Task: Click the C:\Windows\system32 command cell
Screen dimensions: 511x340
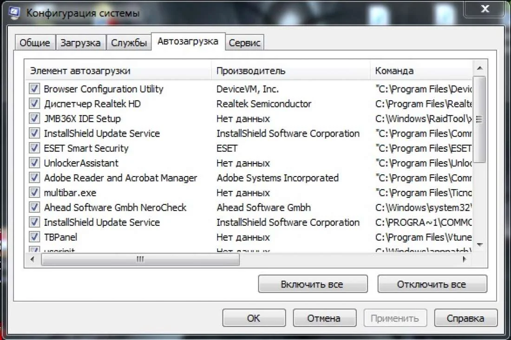Action: click(x=423, y=207)
